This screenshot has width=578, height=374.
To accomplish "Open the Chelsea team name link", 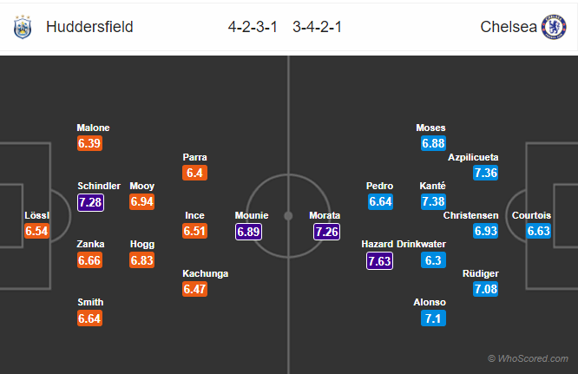I will (x=509, y=27).
